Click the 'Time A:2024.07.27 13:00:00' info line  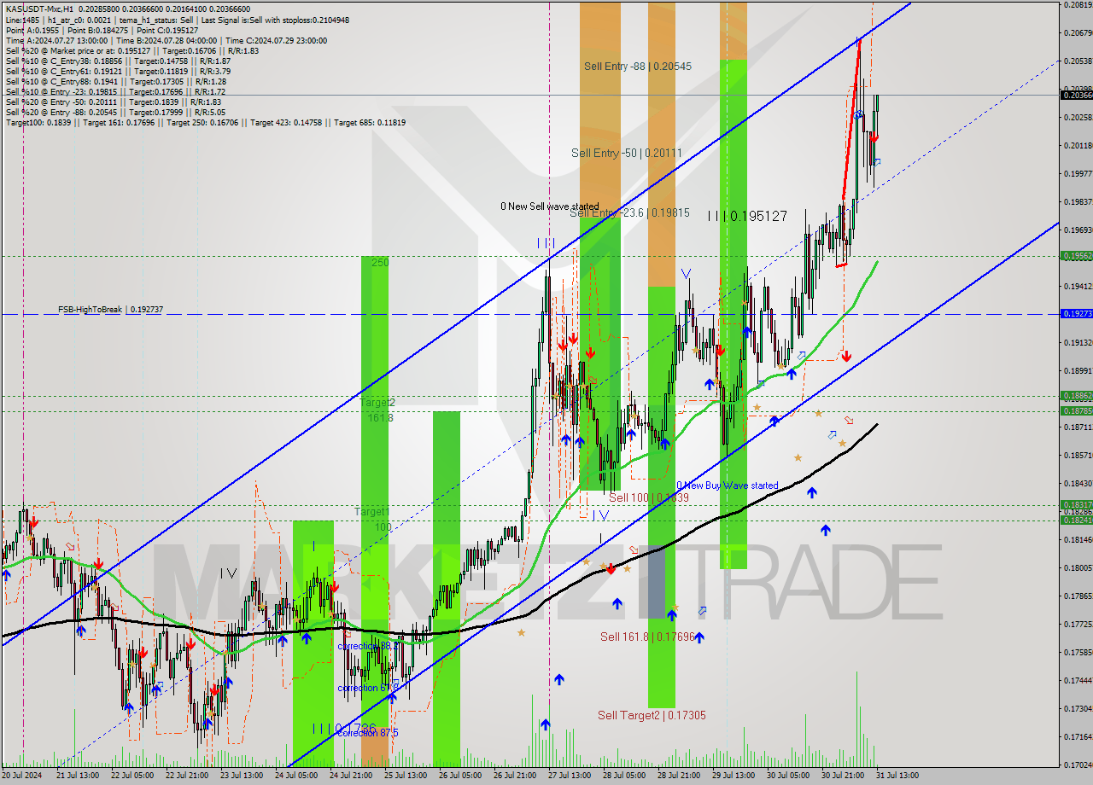(x=167, y=40)
